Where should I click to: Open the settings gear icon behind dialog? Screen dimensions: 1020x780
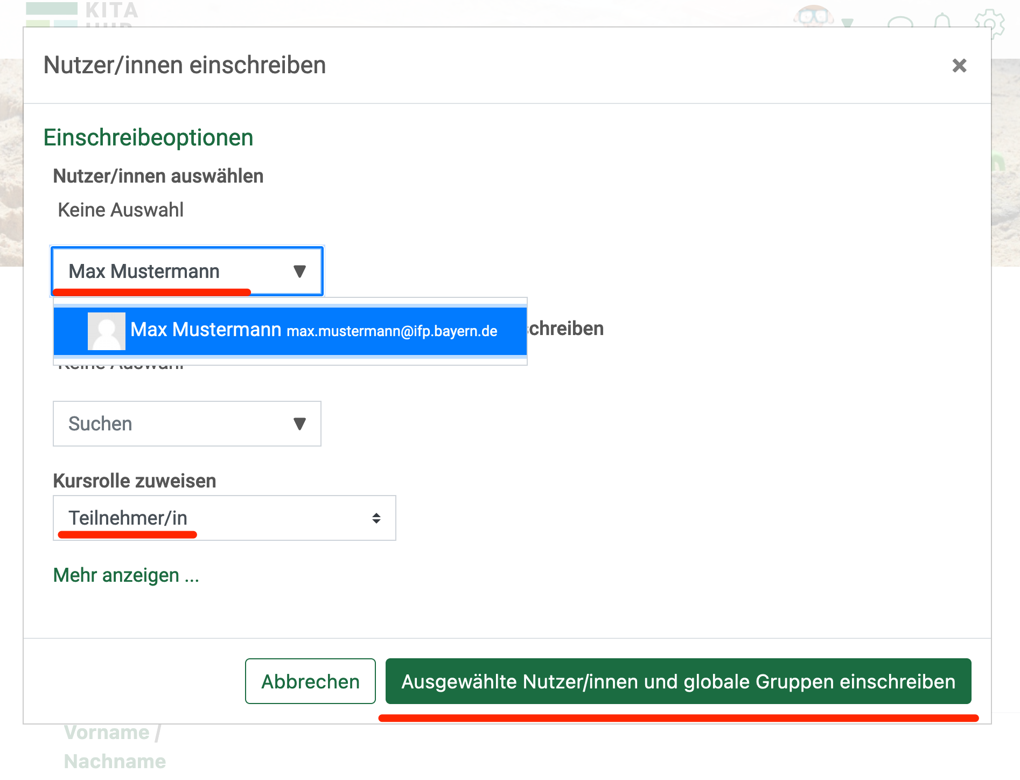(x=990, y=23)
